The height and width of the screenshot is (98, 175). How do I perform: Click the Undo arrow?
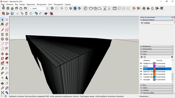[x=36, y=14]
